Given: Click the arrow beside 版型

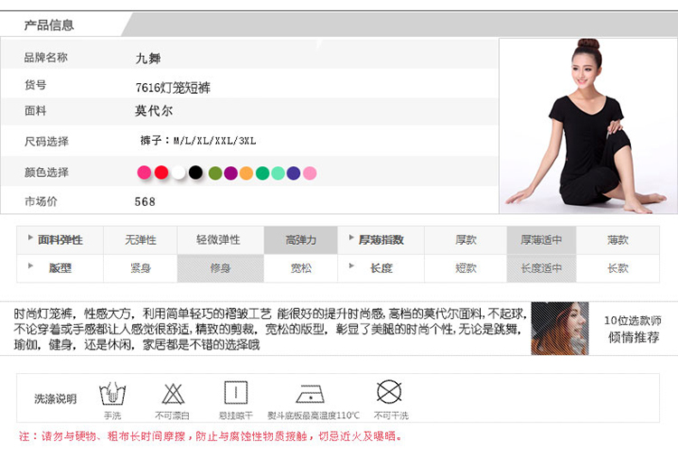Looking at the screenshot, I should click(32, 267).
